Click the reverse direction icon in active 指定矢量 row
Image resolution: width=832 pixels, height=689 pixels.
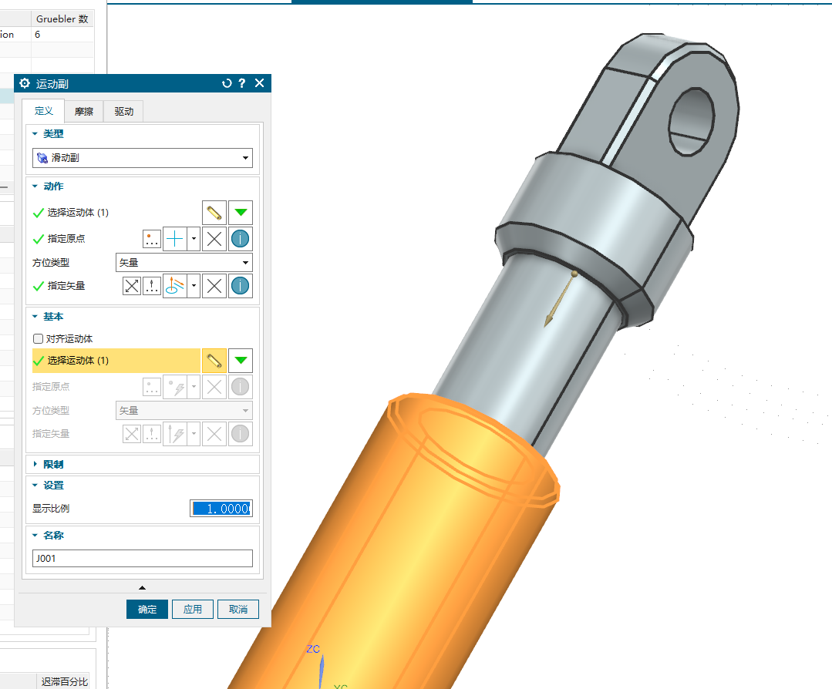tap(132, 286)
